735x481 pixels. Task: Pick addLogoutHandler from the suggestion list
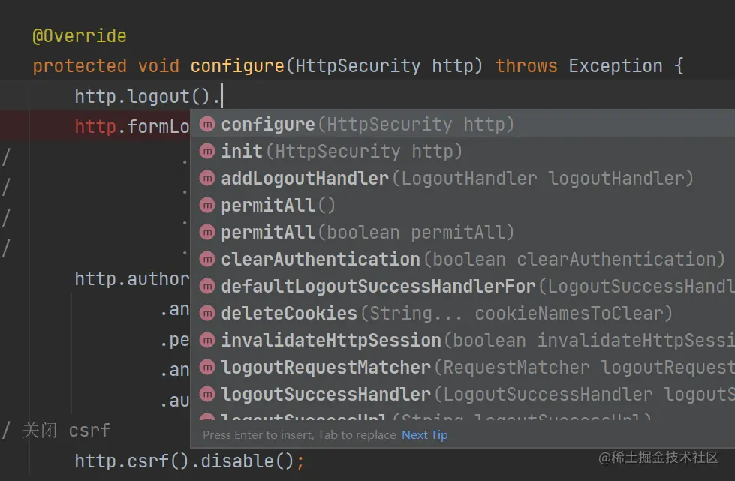click(x=462, y=178)
